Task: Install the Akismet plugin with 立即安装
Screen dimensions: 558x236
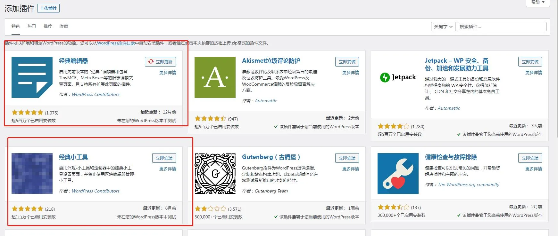Action: click(347, 62)
